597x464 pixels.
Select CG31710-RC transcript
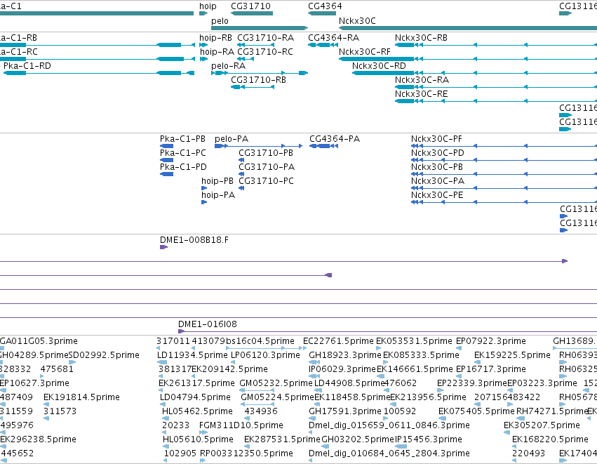pyautogui.click(x=246, y=59)
